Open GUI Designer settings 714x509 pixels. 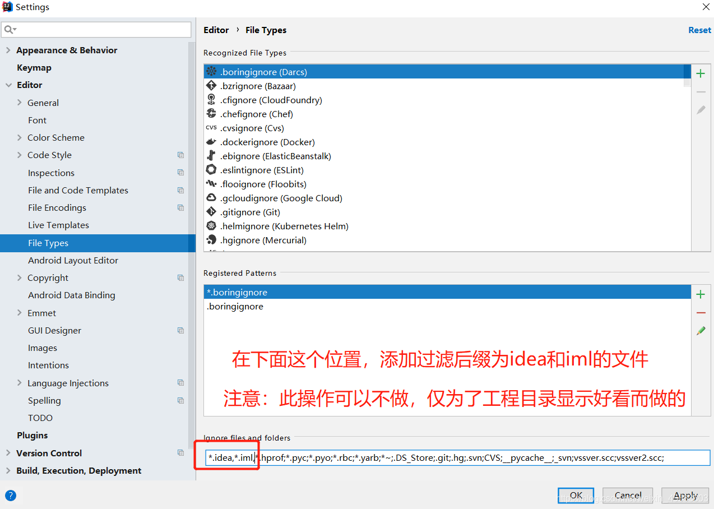pyautogui.click(x=54, y=331)
